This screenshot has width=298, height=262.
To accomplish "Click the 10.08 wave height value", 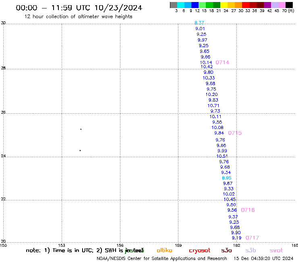I will click(x=217, y=127).
